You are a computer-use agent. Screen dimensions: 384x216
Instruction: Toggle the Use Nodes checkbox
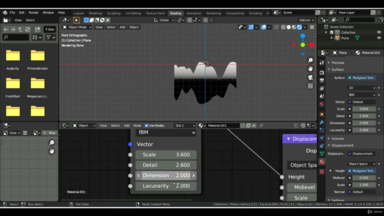[x=146, y=125]
